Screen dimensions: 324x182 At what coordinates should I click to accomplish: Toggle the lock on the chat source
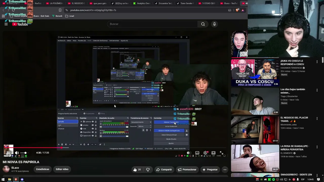(x=96, y=129)
